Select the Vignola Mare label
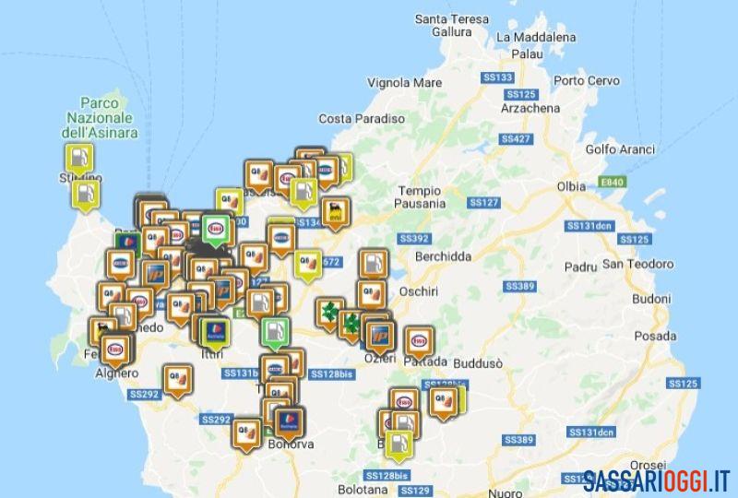The width and height of the screenshot is (738, 498). coord(404,83)
